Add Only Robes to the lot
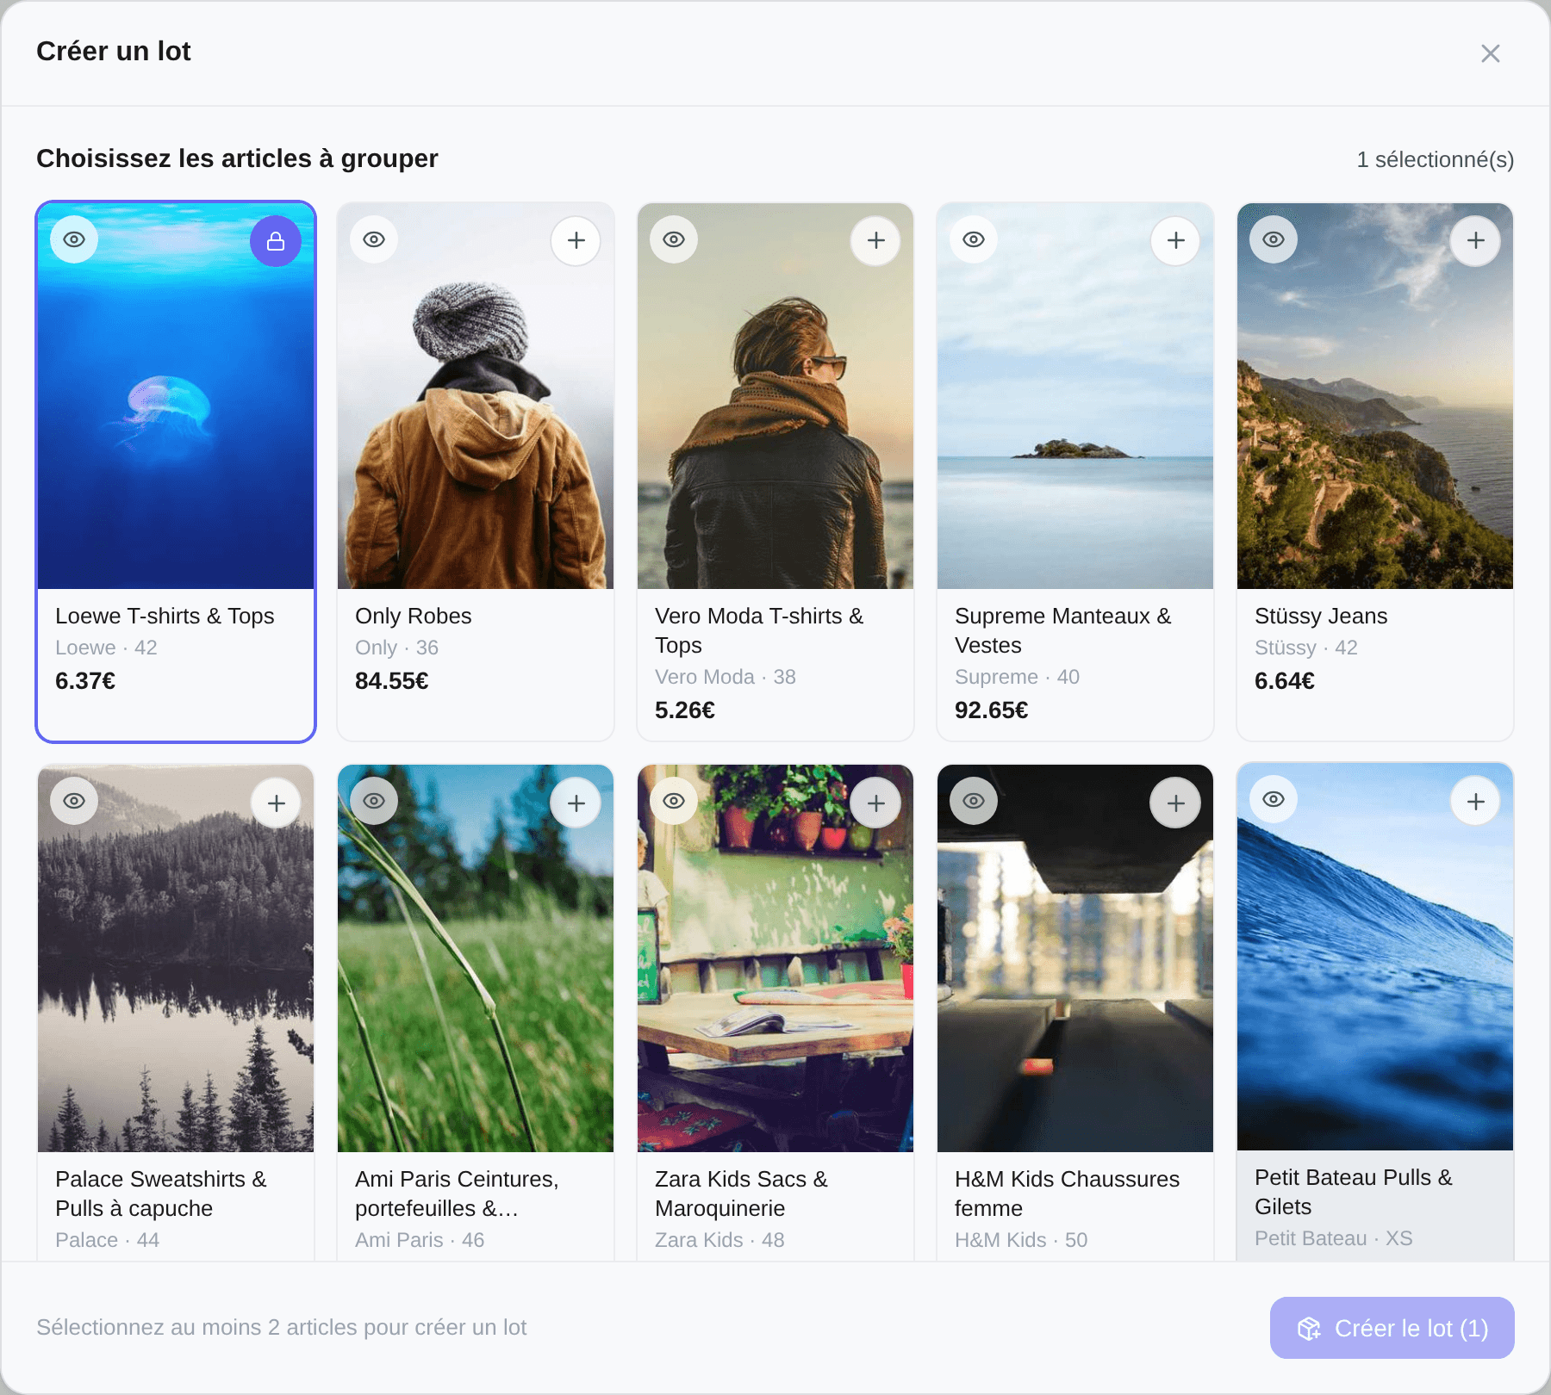The height and width of the screenshot is (1395, 1551). pos(576,240)
